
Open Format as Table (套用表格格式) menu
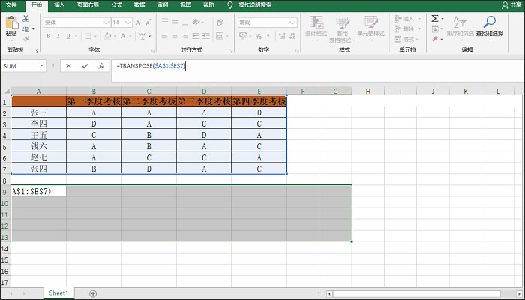pyautogui.click(x=342, y=29)
